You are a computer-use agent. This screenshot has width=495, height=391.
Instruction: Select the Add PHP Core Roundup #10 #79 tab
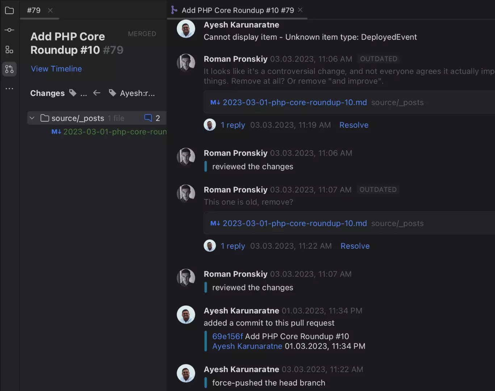point(238,10)
